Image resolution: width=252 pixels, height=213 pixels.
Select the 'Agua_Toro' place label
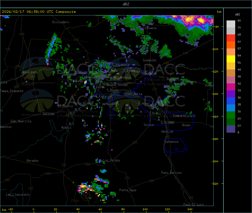[x=30, y=72]
